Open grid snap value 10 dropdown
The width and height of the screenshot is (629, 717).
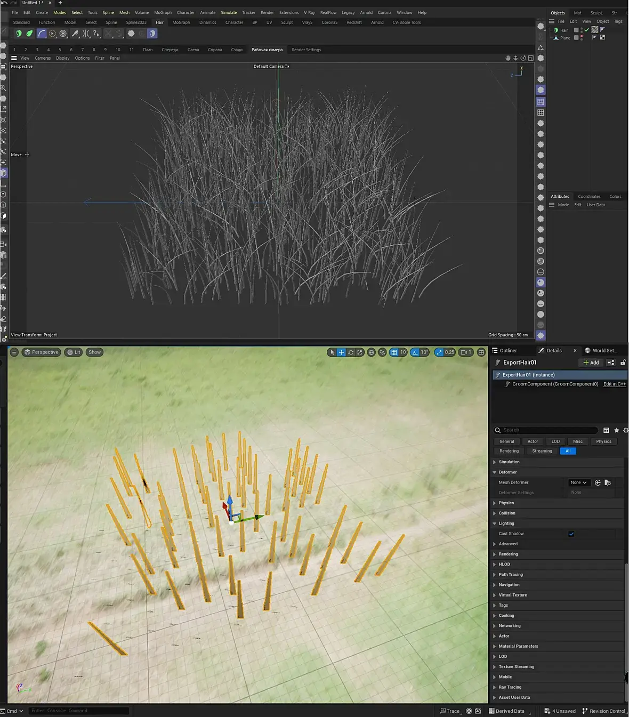pyautogui.click(x=403, y=352)
